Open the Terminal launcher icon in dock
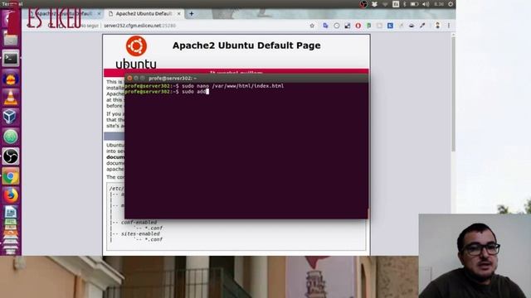Image resolution: width=531 pixels, height=298 pixels. [11, 59]
